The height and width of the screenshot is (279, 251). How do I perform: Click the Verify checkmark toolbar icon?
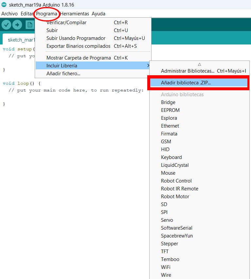[x=7, y=25]
